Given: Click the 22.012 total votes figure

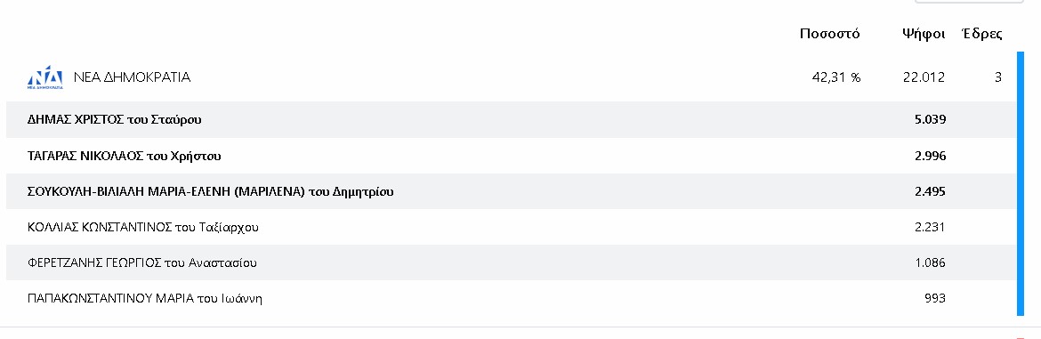Looking at the screenshot, I should (924, 77).
